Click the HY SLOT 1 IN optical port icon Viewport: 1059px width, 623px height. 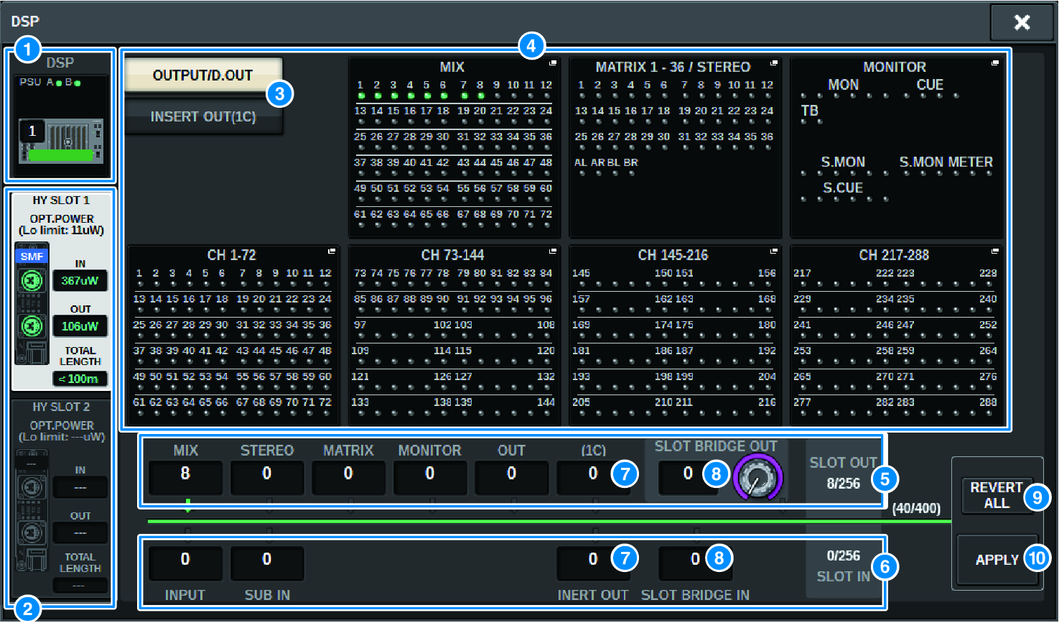(x=32, y=281)
